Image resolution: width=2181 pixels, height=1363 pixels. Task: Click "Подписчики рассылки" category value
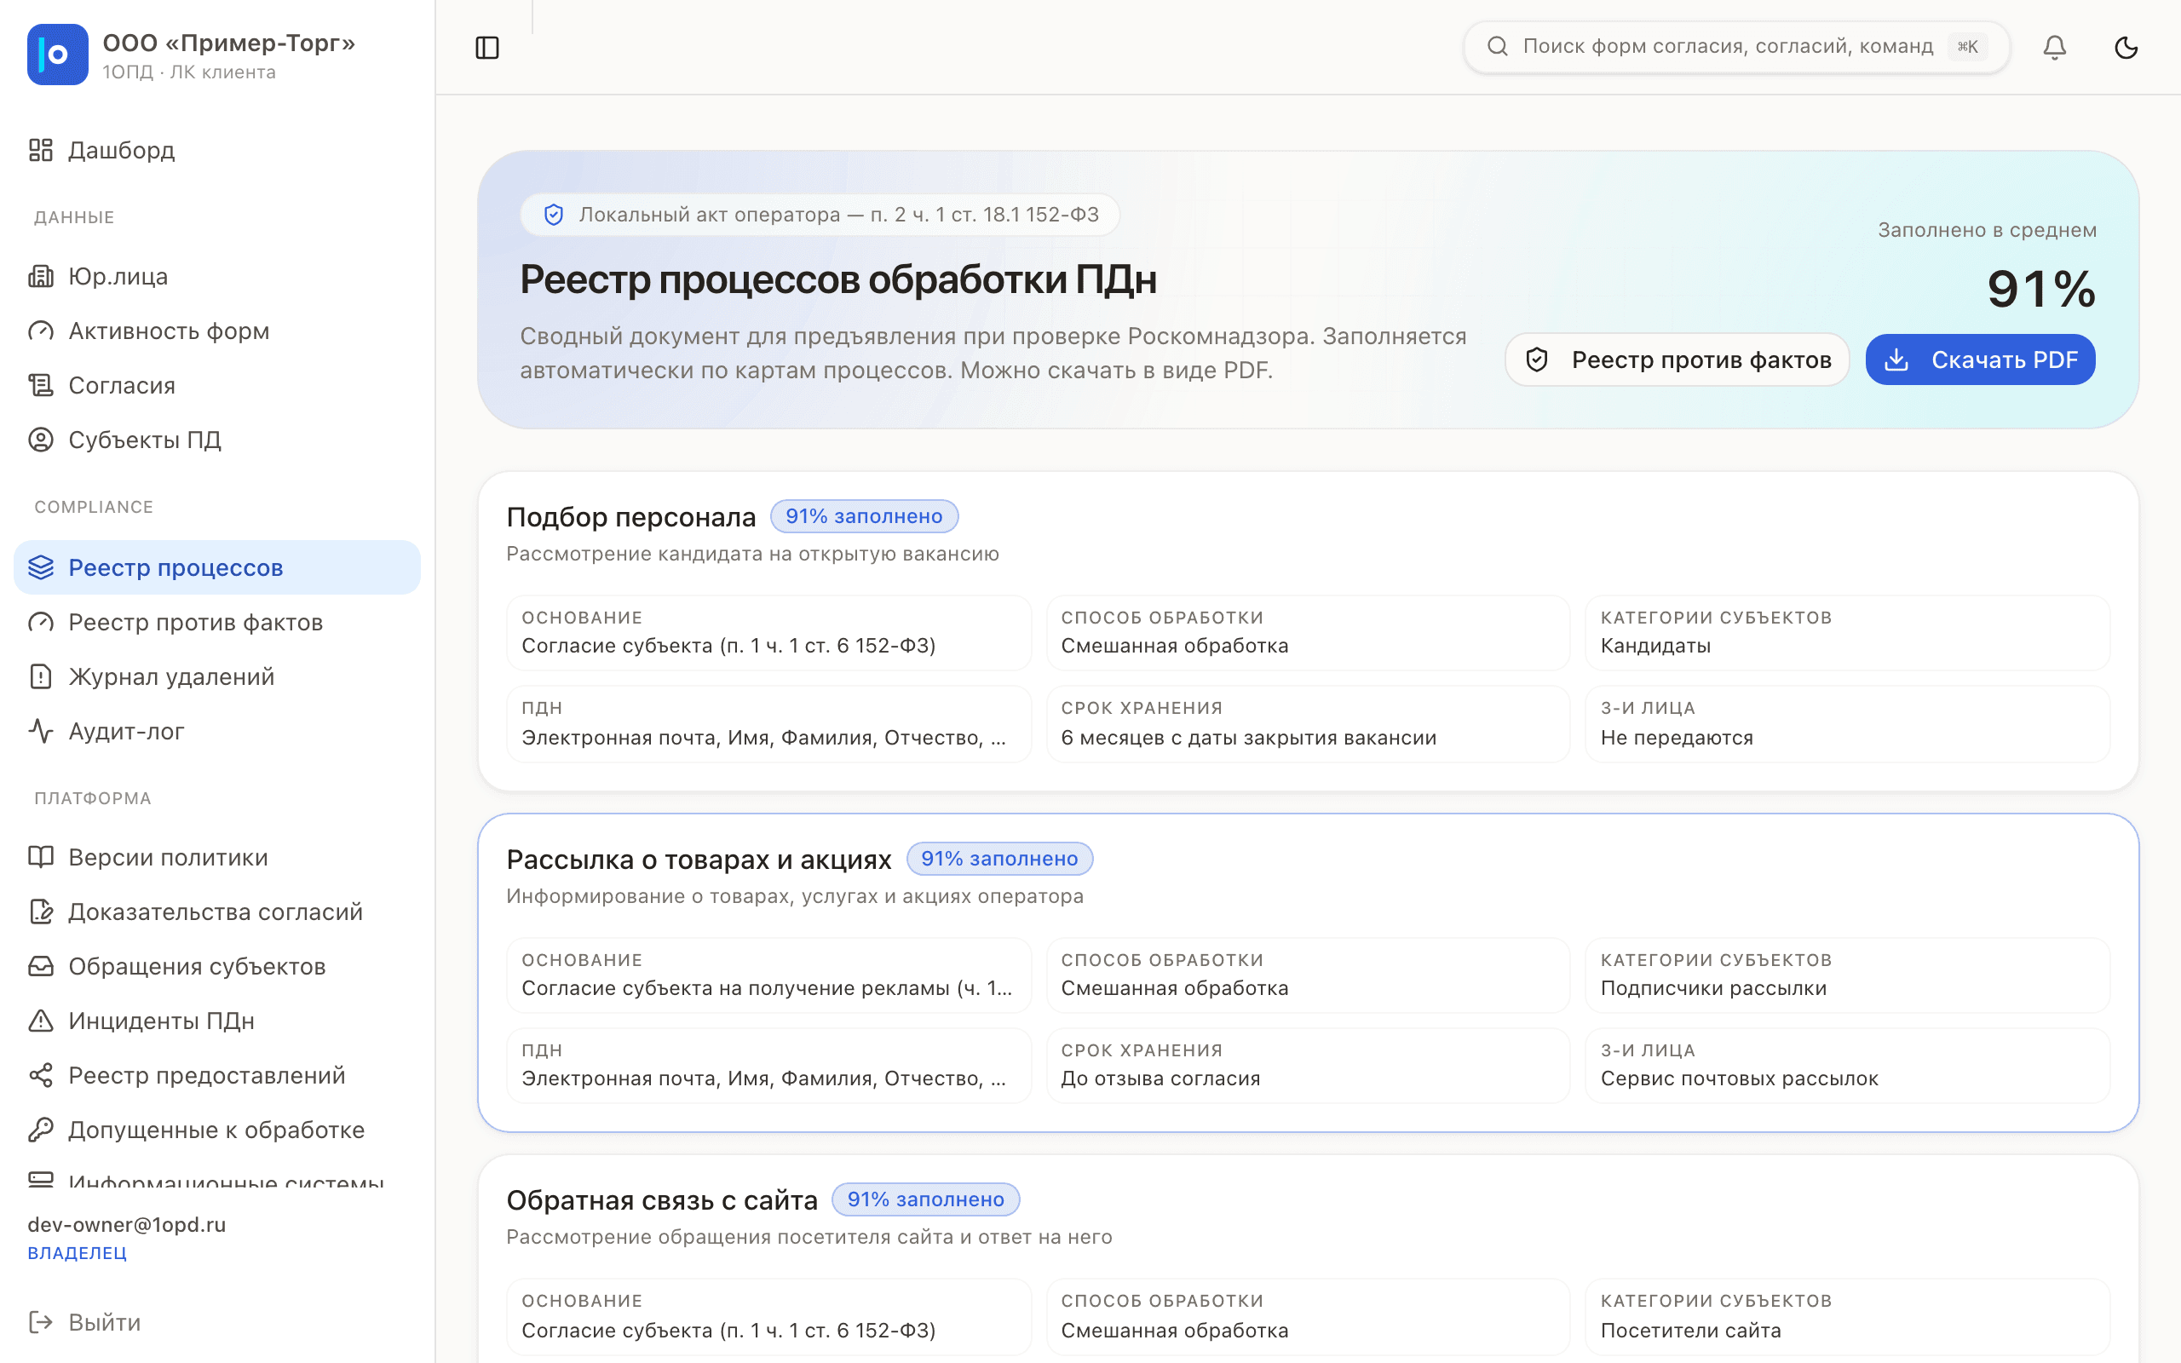click(1713, 988)
